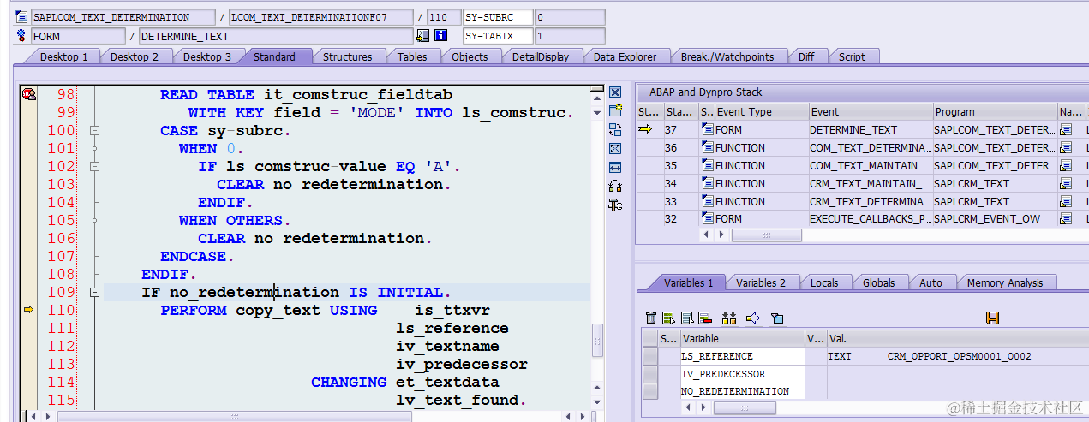Click the SY-SUBRC value field
This screenshot has height=422, width=1089.
click(569, 17)
